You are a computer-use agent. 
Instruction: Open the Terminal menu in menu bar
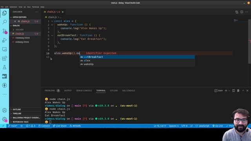35,7
